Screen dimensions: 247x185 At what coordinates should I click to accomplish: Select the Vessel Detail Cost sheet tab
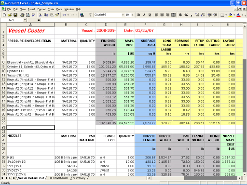tap(31, 178)
